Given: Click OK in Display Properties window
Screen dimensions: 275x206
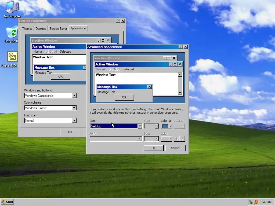Looking at the screenshot, I should coord(70,132).
